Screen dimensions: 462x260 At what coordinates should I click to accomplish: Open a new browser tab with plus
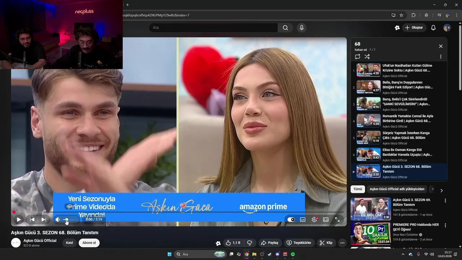[127, 5]
